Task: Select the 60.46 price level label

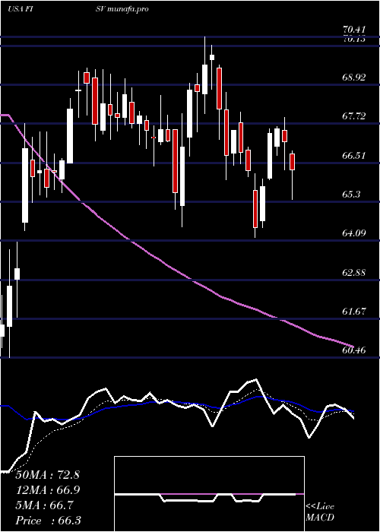Action: click(354, 350)
